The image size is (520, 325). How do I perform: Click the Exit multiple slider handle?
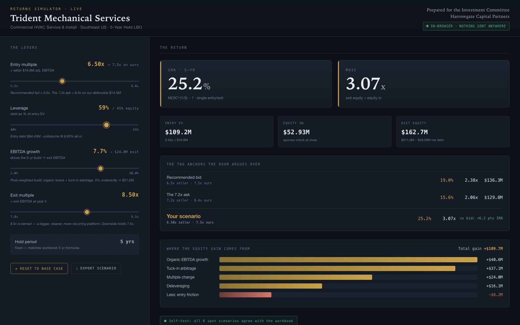click(x=87, y=212)
